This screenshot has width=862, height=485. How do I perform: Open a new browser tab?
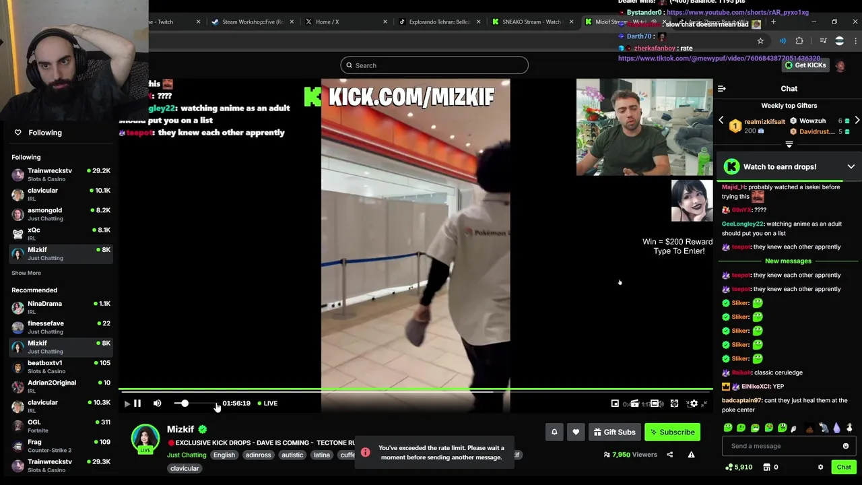(773, 22)
